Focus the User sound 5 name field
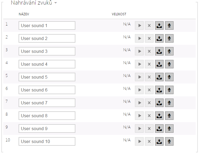Screen dimensions: 200x154 click(47, 77)
